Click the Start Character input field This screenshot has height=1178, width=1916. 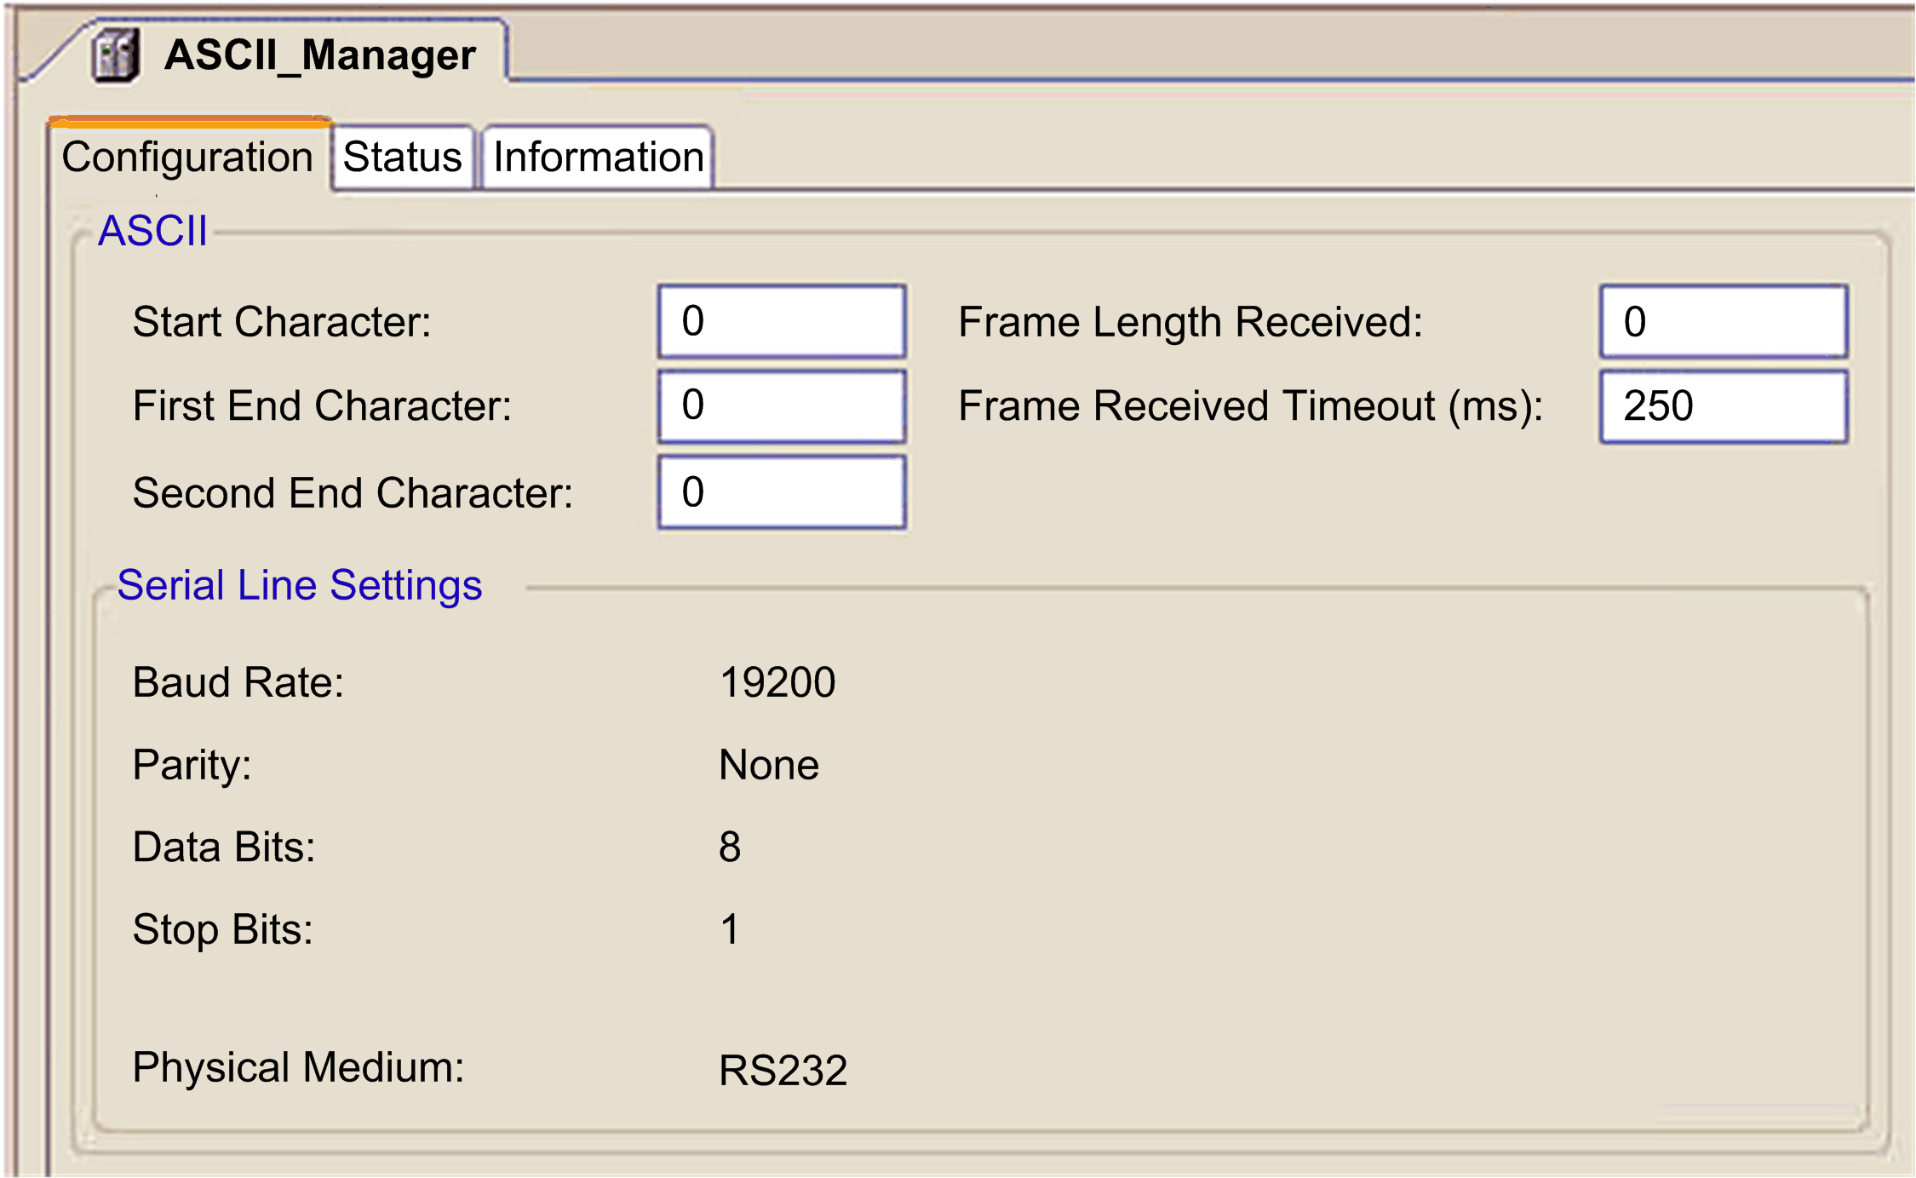[x=781, y=322]
